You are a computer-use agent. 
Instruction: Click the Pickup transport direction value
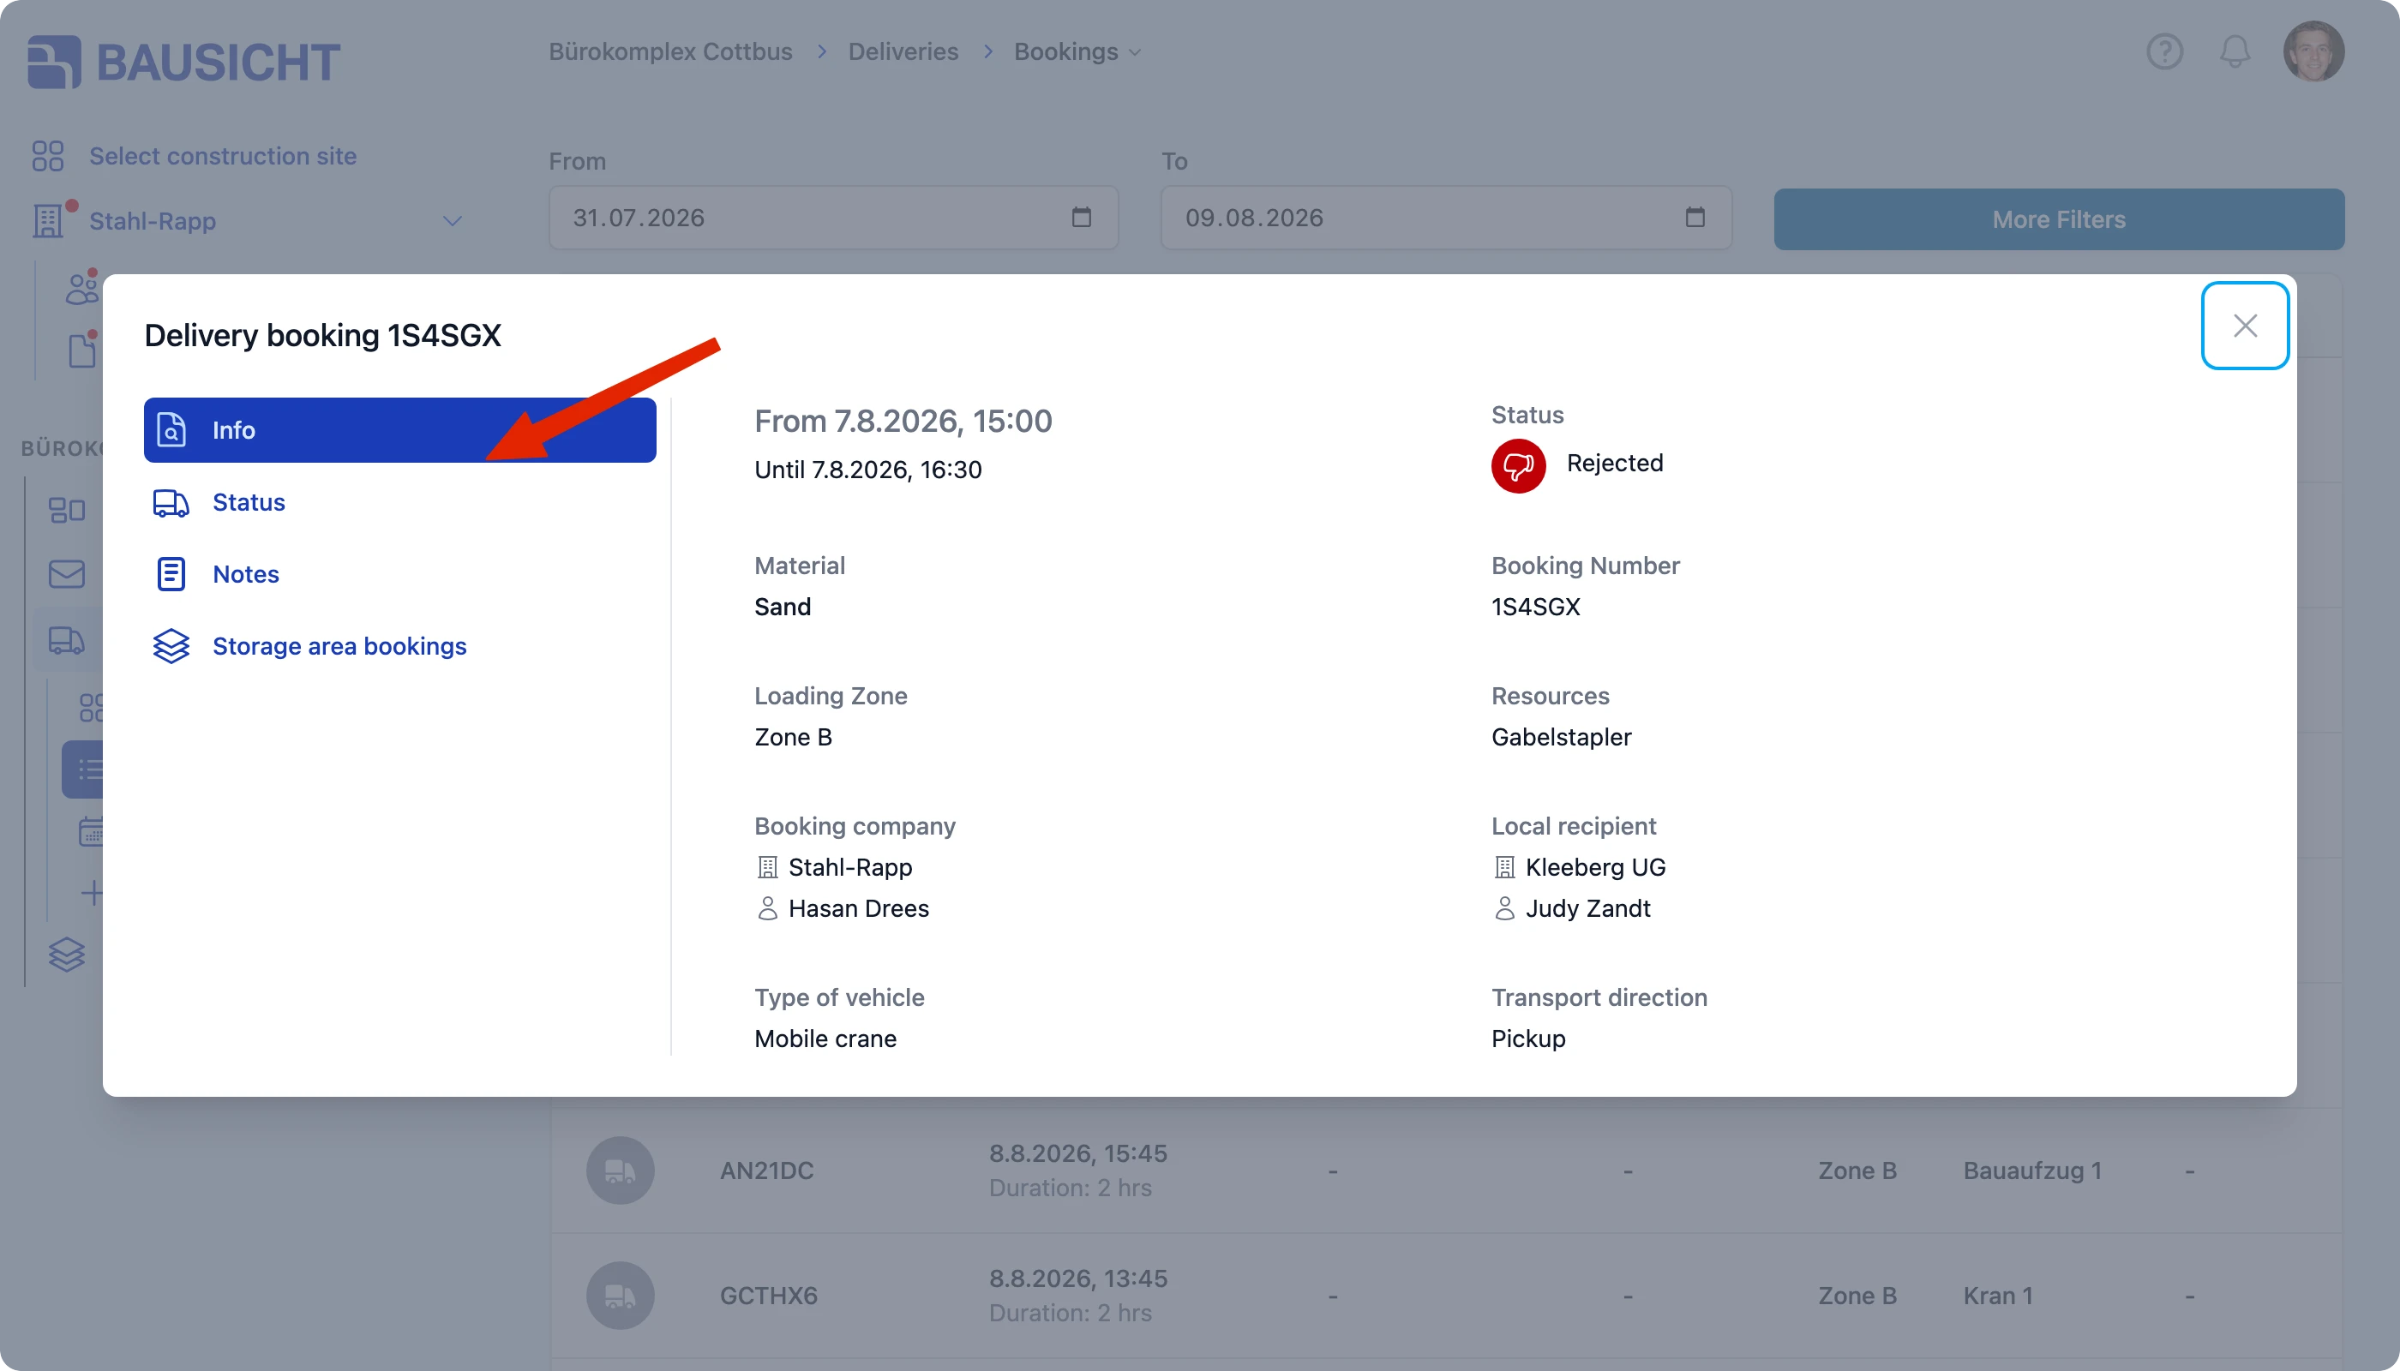1527,1039
